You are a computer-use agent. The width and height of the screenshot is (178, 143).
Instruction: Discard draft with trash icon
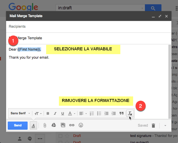point(153,125)
